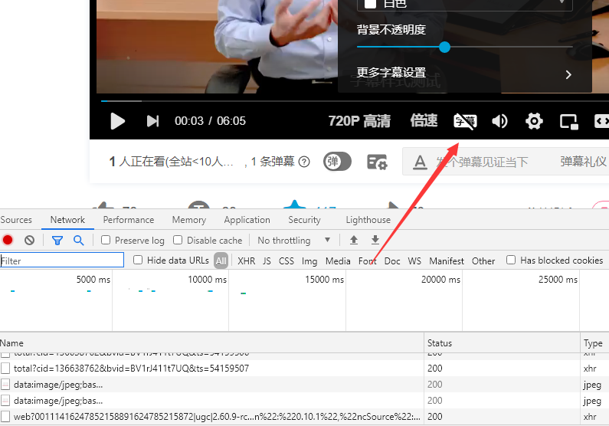Play the video
The height and width of the screenshot is (426, 609).
(117, 121)
